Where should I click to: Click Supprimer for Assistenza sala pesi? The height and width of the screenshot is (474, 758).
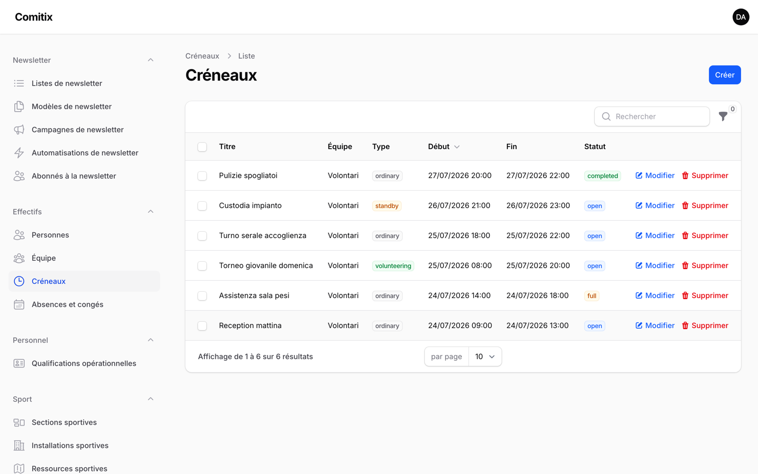pos(705,295)
